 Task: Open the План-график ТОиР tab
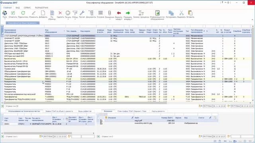(132, 111)
